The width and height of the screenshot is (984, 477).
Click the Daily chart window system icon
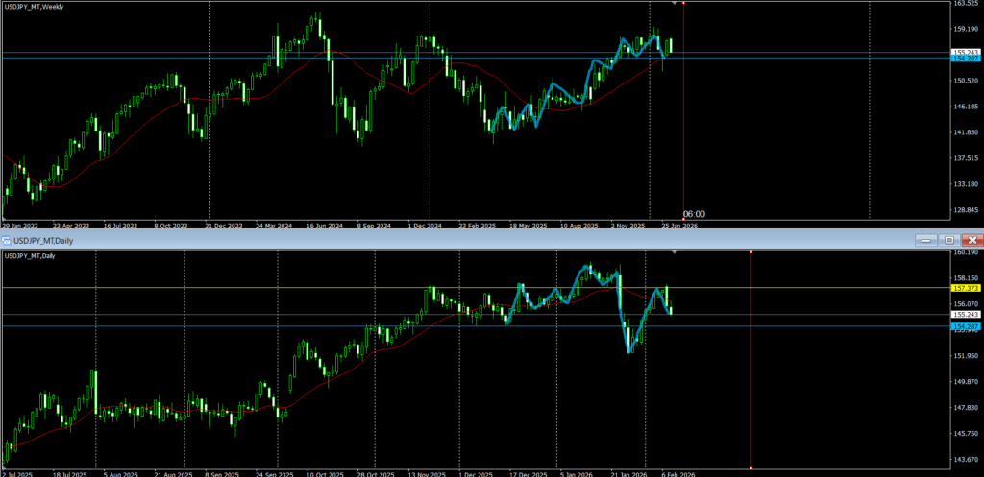8,240
